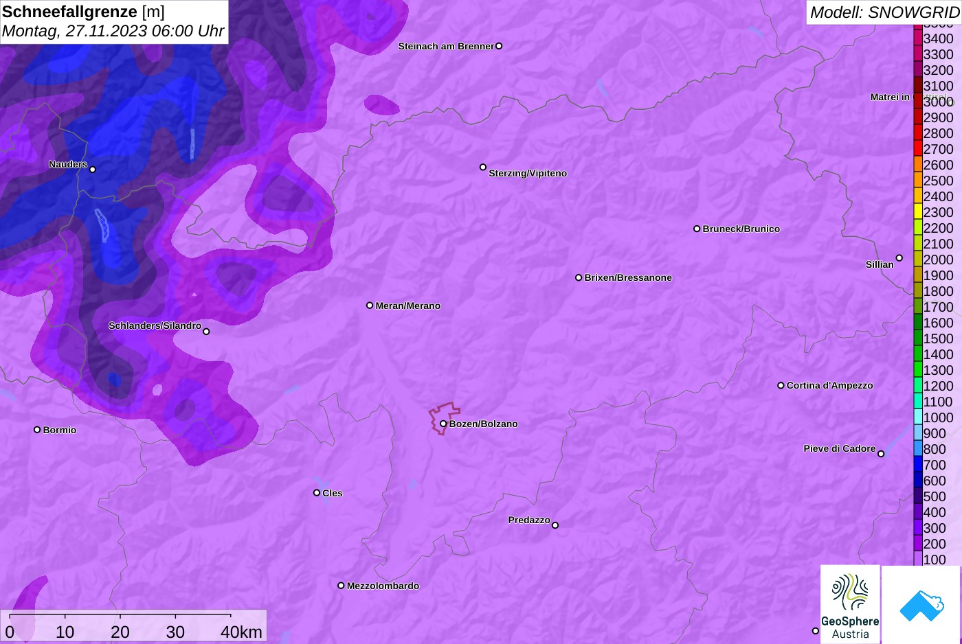The image size is (962, 644).
Task: Click the Bozen/Bolzano city marker dot
Action: tap(443, 424)
